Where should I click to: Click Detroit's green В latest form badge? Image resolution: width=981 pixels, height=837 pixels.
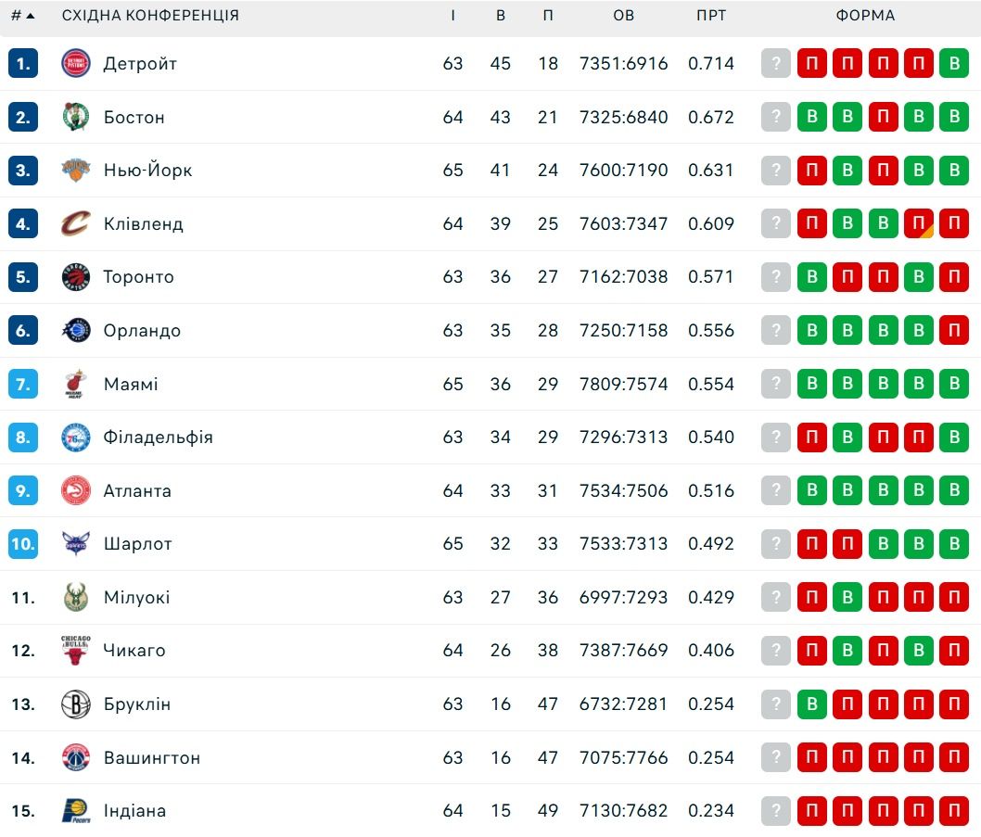pos(954,63)
